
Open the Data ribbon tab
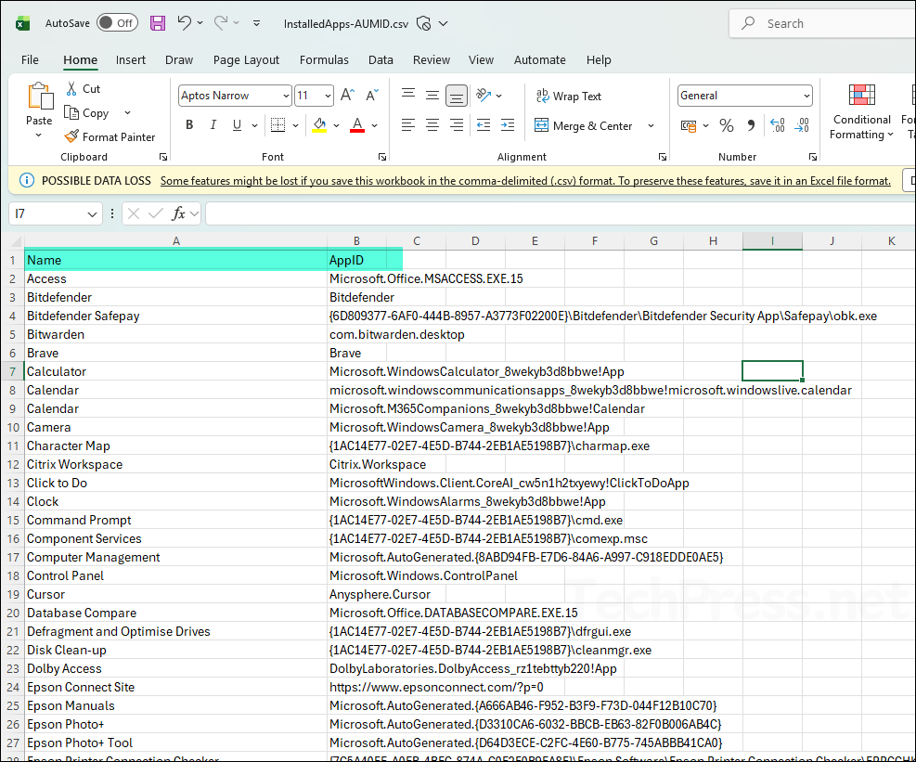pyautogui.click(x=381, y=59)
